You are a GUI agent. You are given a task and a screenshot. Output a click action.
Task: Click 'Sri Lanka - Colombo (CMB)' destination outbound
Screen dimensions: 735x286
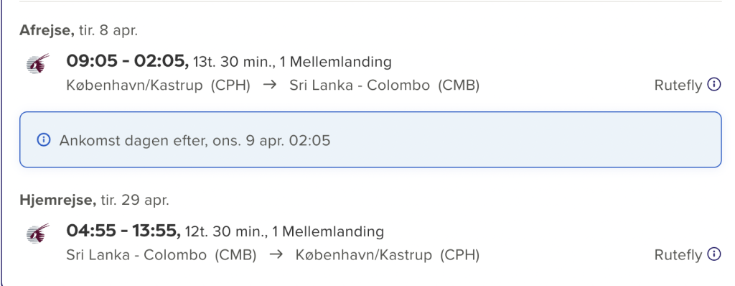[385, 86]
